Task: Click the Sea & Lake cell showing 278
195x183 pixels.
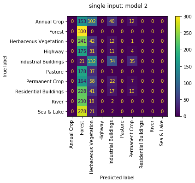Action: (x=82, y=111)
